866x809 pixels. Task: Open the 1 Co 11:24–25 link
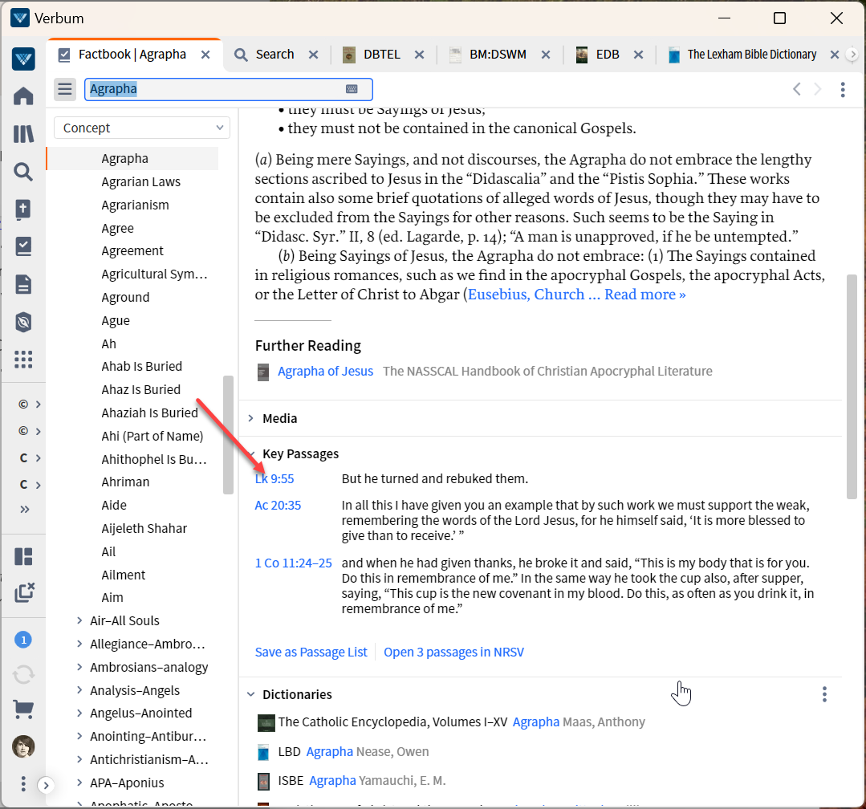point(293,563)
